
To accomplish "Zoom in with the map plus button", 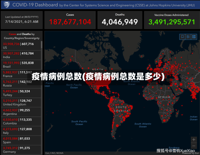I will (194, 140).
